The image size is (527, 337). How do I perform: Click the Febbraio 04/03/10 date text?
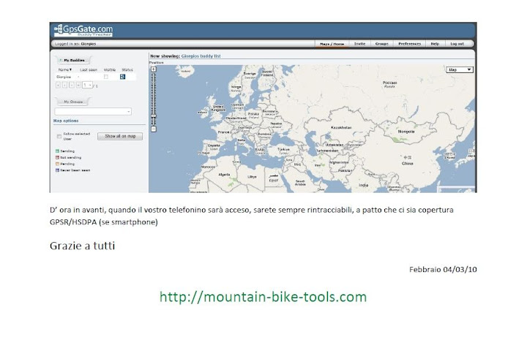click(443, 269)
